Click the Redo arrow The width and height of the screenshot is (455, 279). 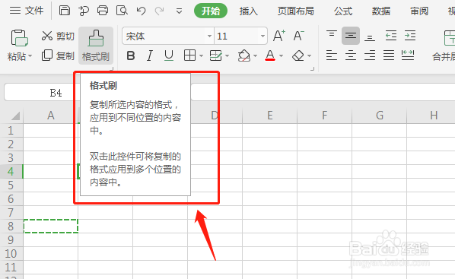[159, 11]
